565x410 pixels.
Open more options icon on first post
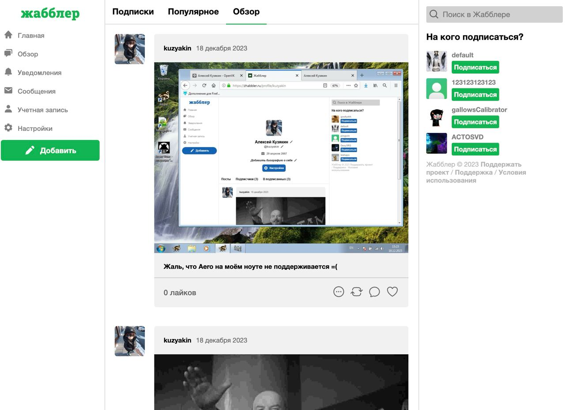coord(339,292)
